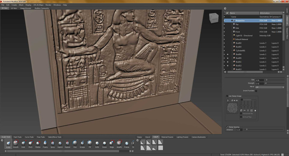
Task: Select the Bulge tool
Action: click(x=112, y=144)
